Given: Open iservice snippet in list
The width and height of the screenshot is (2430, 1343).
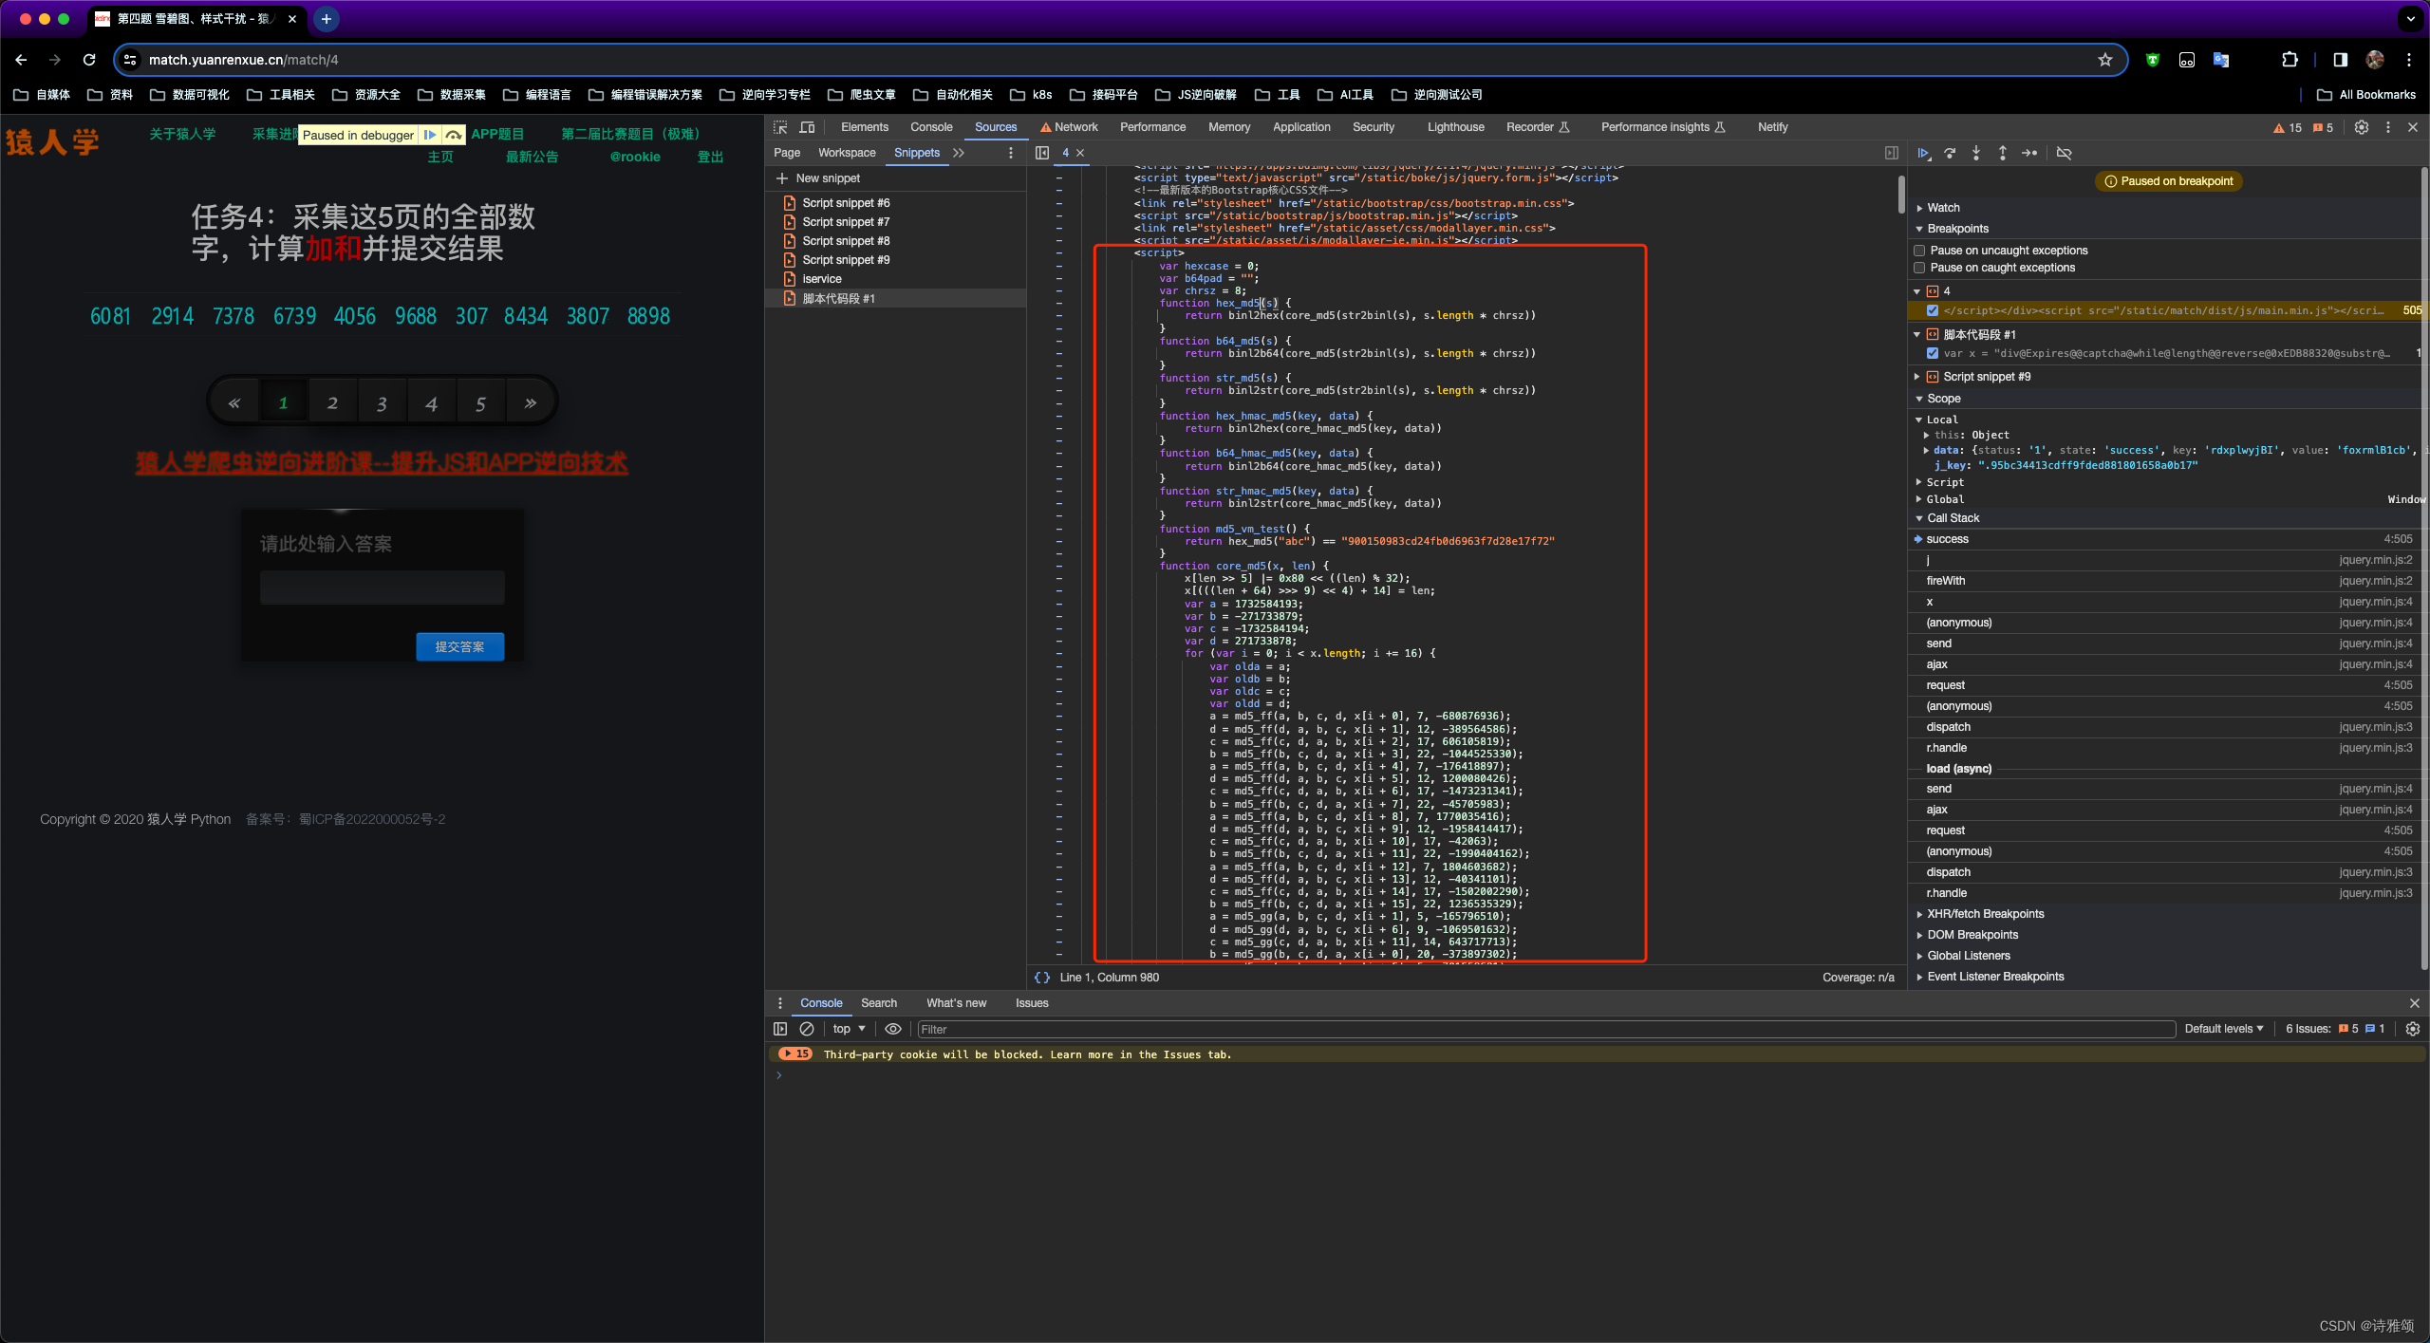Looking at the screenshot, I should (x=821, y=279).
